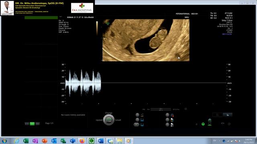The height and width of the screenshot is (144, 257).
Task: Click the round trackball knob in the center
Action: 109,120
